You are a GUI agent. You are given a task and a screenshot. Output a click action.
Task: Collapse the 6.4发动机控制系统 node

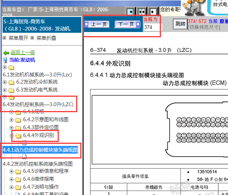(5, 97)
